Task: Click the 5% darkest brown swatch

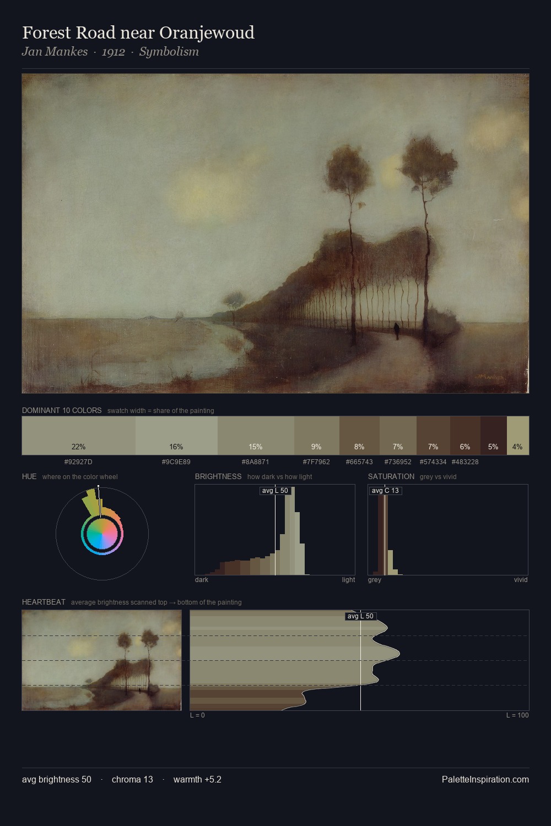Action: click(494, 436)
